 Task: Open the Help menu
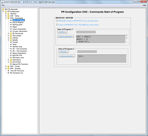pyautogui.click(x=144, y=5)
